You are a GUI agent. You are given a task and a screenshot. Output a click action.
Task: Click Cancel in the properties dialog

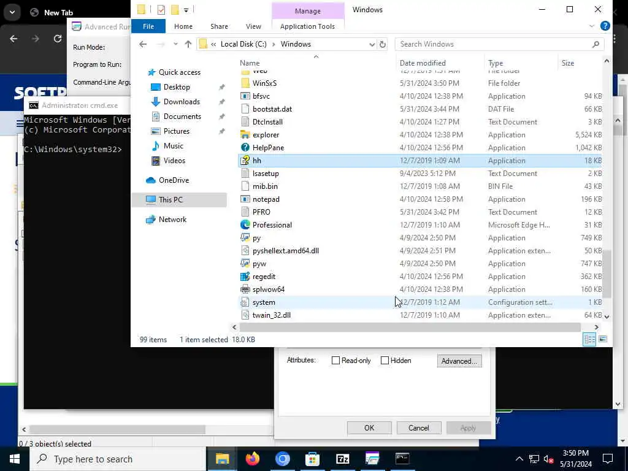(x=418, y=427)
